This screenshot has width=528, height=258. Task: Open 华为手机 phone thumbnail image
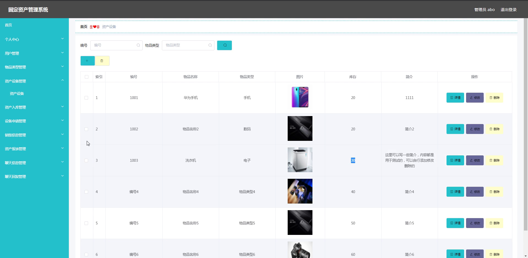[x=300, y=97]
